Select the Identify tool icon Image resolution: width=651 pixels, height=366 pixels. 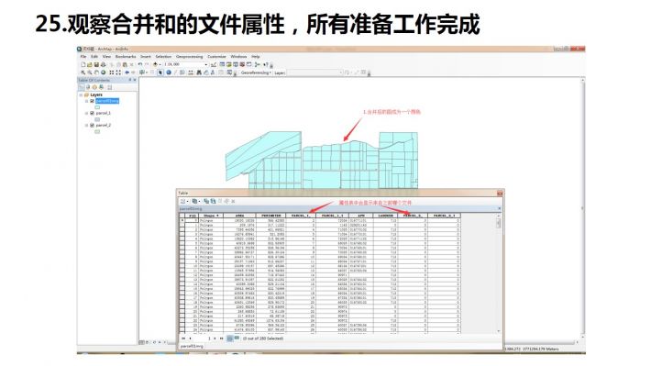169,72
